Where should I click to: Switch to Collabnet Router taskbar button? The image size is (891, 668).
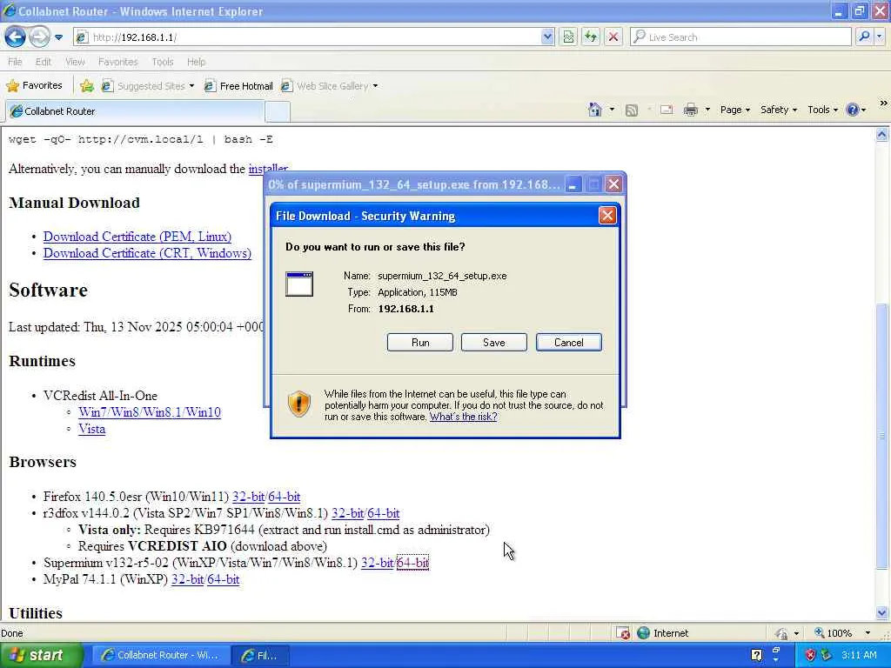161,656
